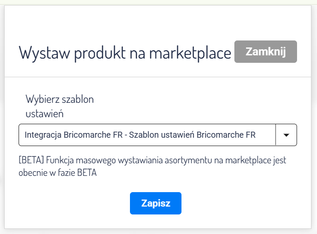Expand the template dropdown arrow
The height and width of the screenshot is (234, 317).
tap(286, 135)
